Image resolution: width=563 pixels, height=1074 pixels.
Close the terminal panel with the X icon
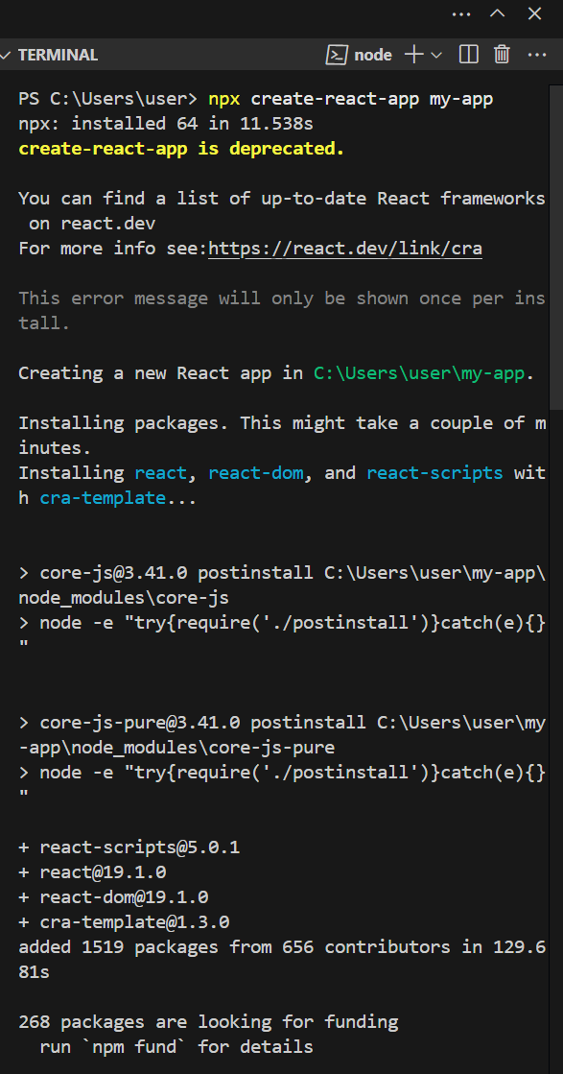coord(534,13)
